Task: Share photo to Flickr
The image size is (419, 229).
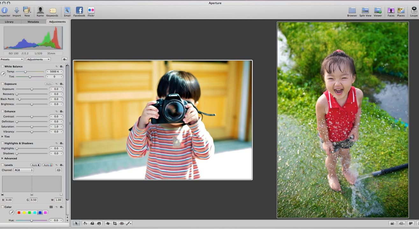Action: click(x=91, y=11)
